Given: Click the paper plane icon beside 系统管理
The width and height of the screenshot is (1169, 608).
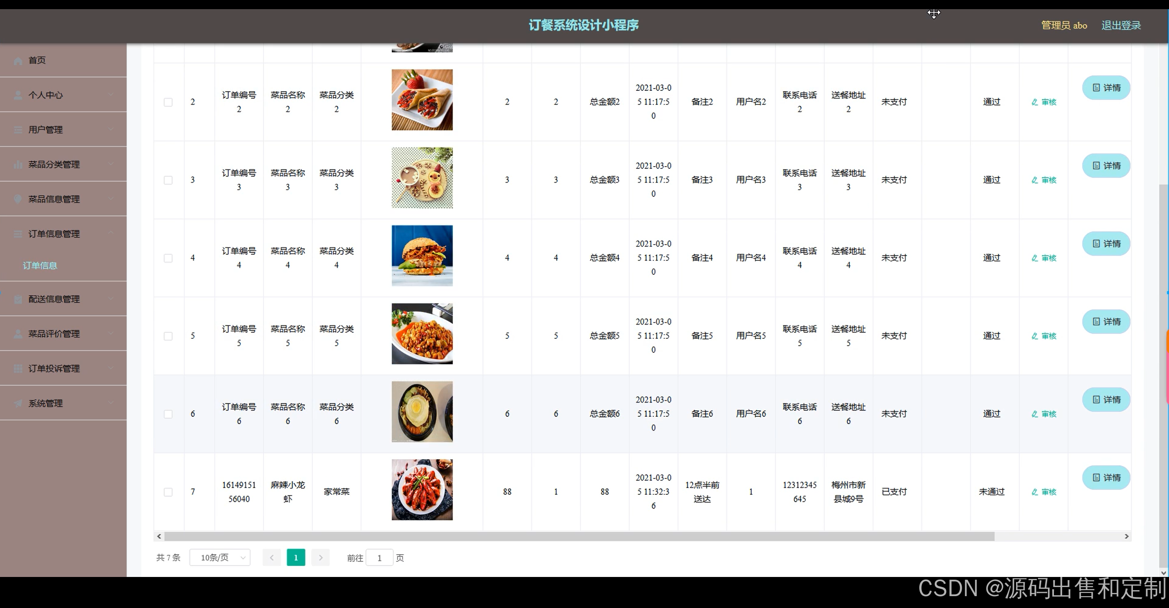Looking at the screenshot, I should 18,403.
